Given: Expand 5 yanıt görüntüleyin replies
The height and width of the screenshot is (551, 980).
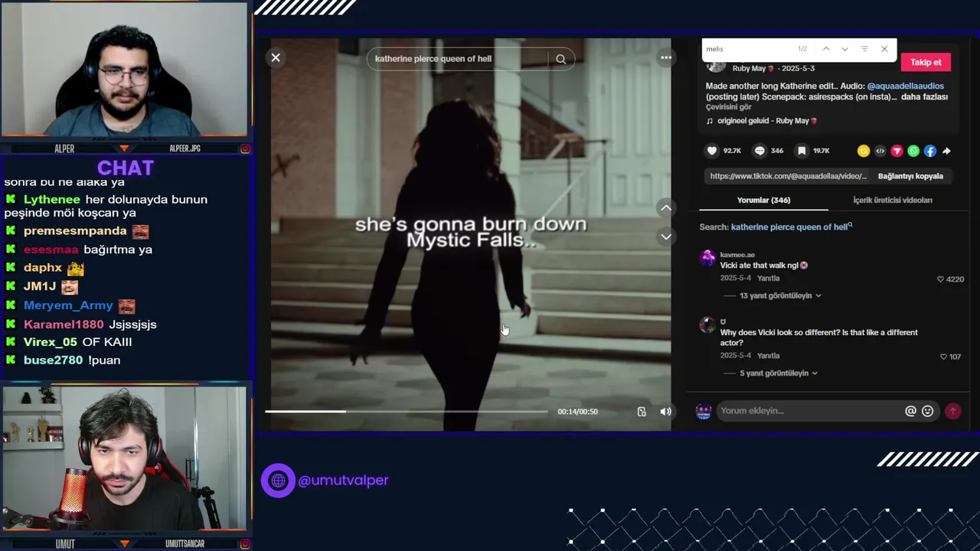Looking at the screenshot, I should pos(778,373).
